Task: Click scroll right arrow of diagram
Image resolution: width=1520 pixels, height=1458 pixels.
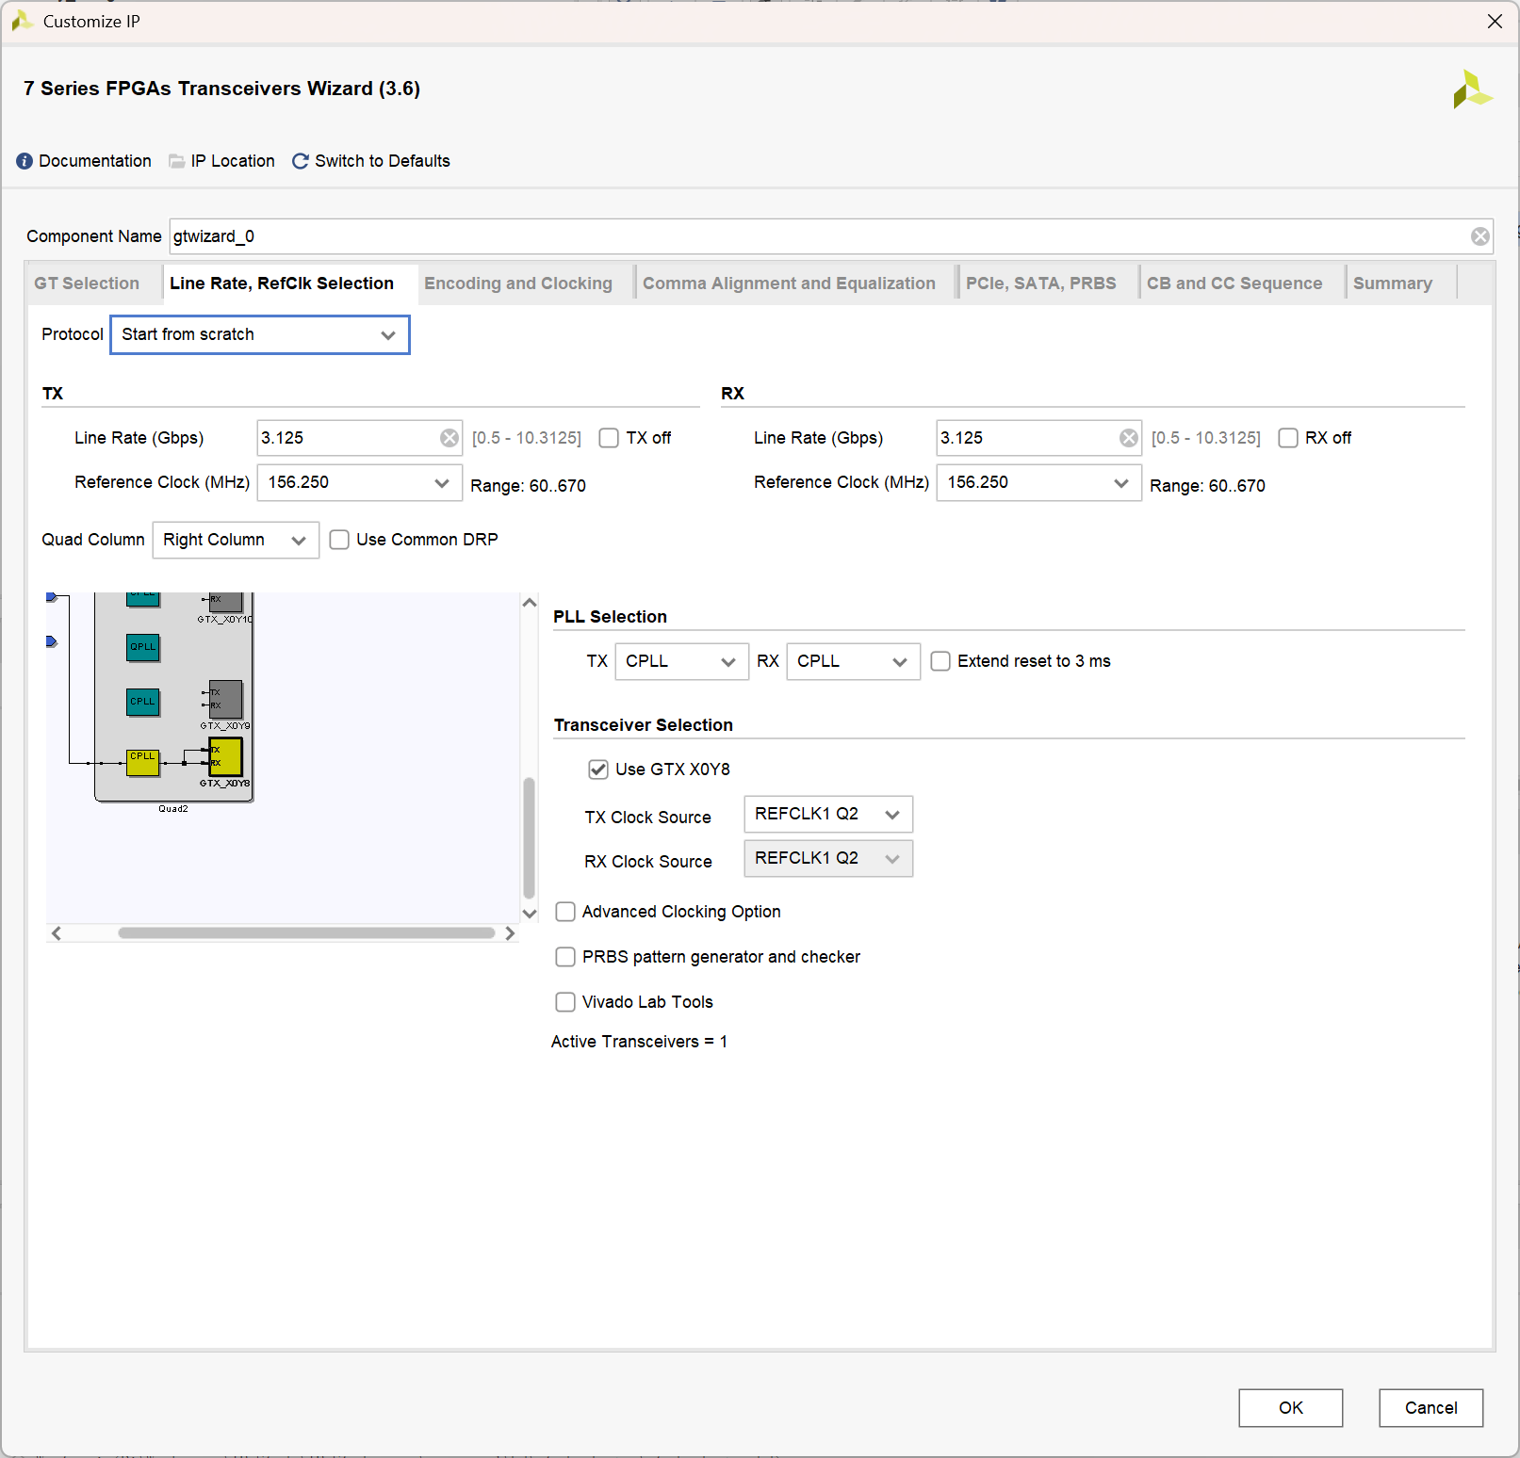Action: (510, 933)
